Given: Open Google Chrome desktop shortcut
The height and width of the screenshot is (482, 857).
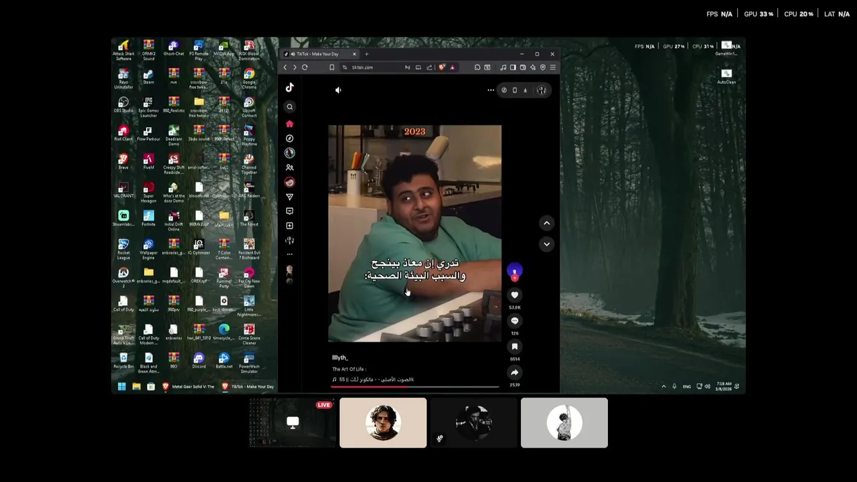Looking at the screenshot, I should 248,78.
